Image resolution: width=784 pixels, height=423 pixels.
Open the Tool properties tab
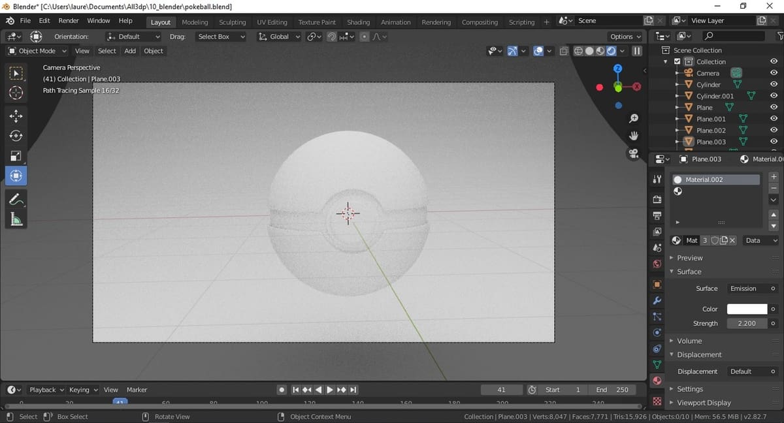[x=657, y=180]
